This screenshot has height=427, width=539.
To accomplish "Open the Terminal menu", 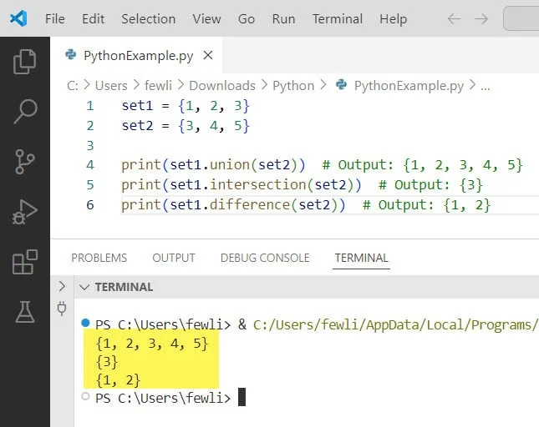I will [338, 19].
